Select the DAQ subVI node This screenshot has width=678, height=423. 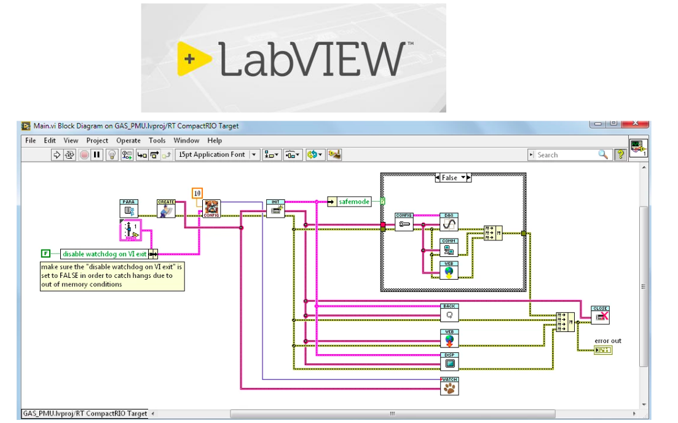tap(449, 222)
